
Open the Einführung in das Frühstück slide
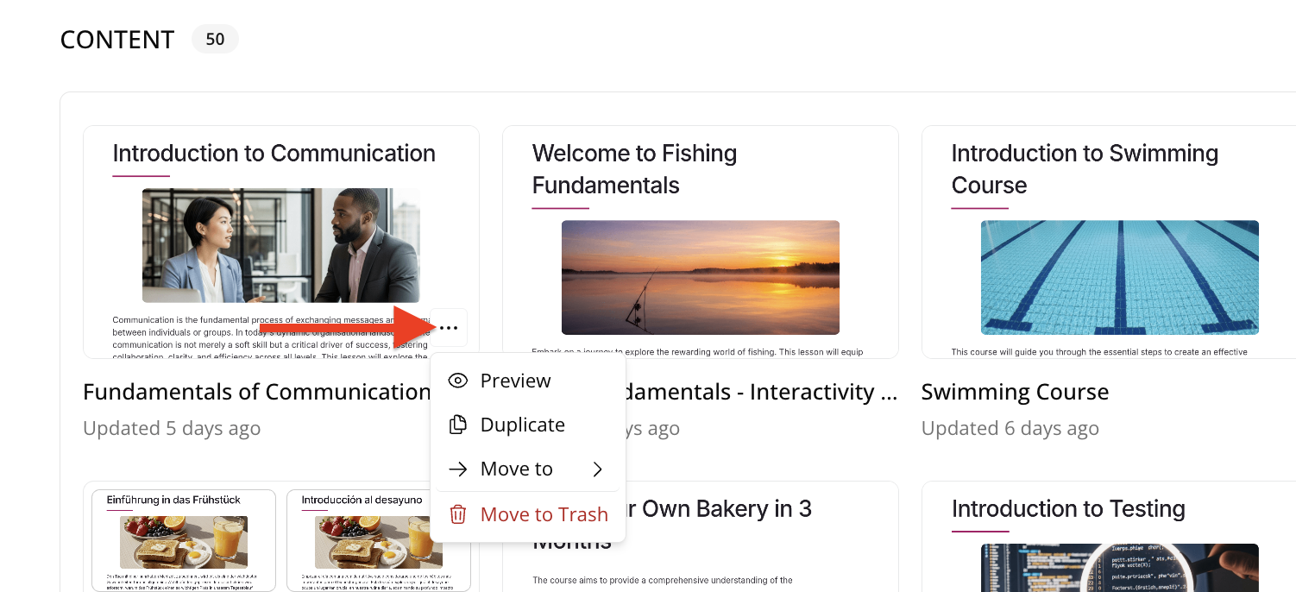[x=183, y=540]
